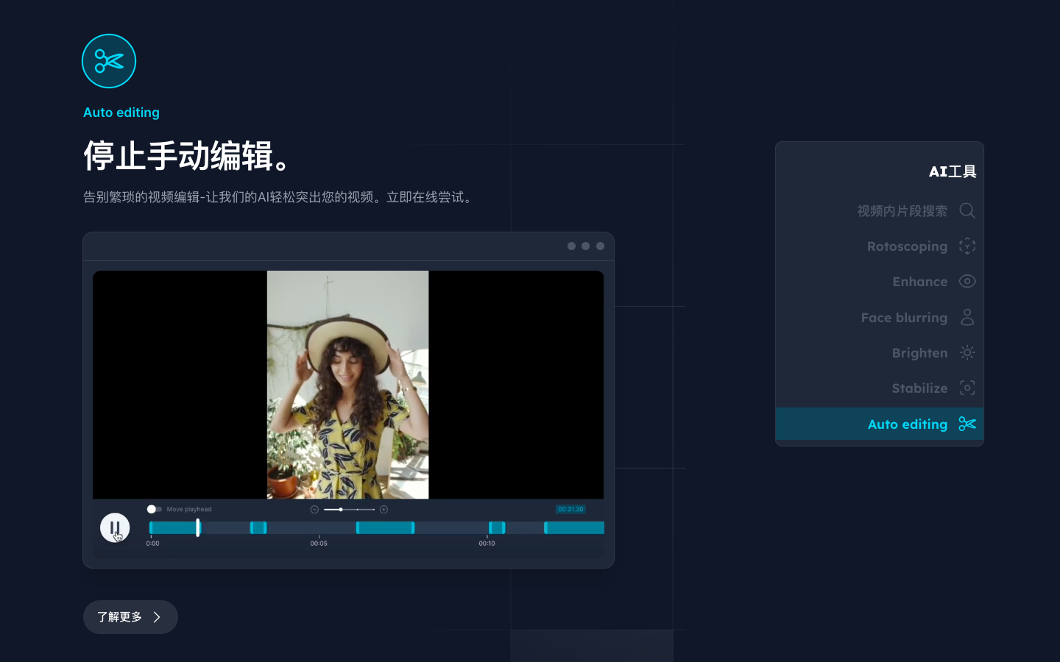Click the zoom in plus control on timeline
This screenshot has height=662, width=1060.
point(384,508)
